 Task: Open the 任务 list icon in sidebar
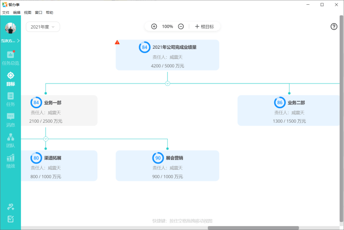tap(11, 96)
